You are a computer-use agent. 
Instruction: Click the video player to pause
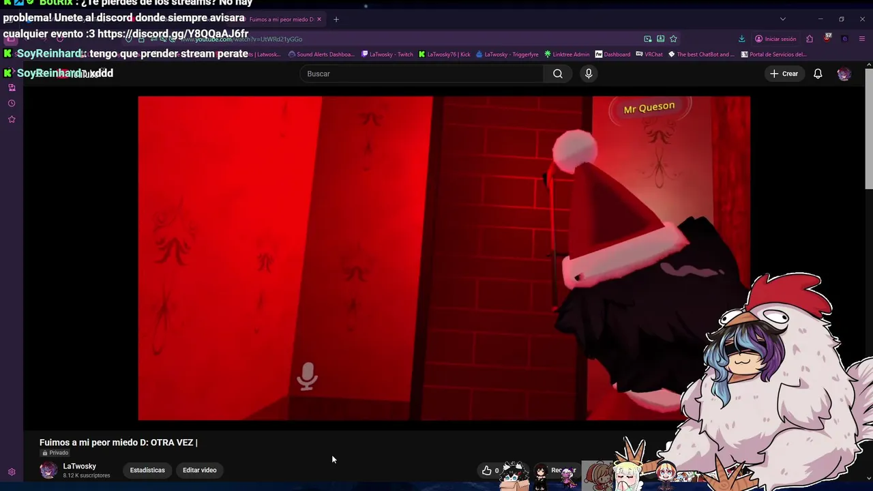pos(444,258)
